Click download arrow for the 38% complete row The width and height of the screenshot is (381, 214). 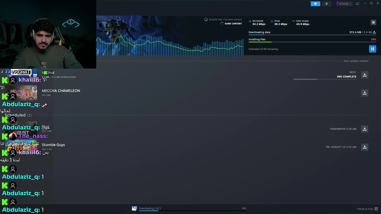click(x=365, y=75)
